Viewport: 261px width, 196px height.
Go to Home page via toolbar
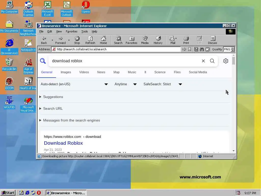[103, 40]
